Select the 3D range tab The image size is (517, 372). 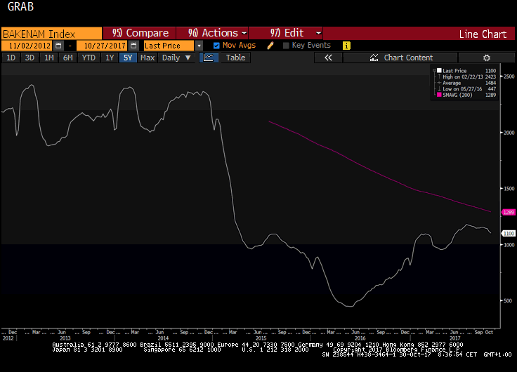click(x=30, y=58)
